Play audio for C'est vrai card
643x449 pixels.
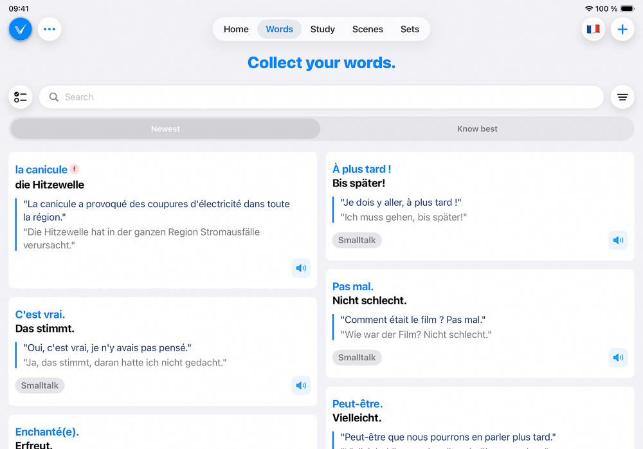click(x=301, y=385)
